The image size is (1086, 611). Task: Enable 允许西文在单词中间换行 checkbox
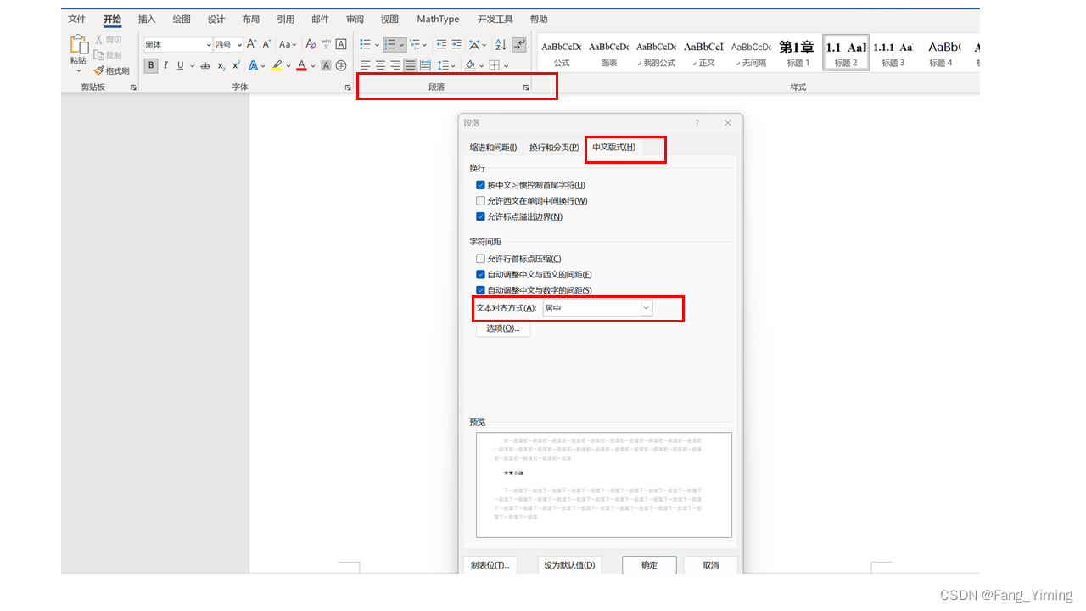tap(480, 201)
